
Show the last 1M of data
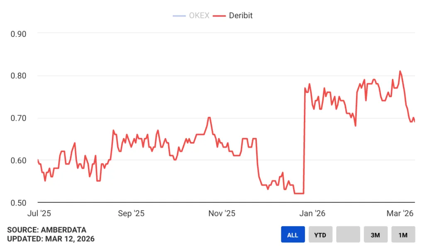tap(403, 235)
